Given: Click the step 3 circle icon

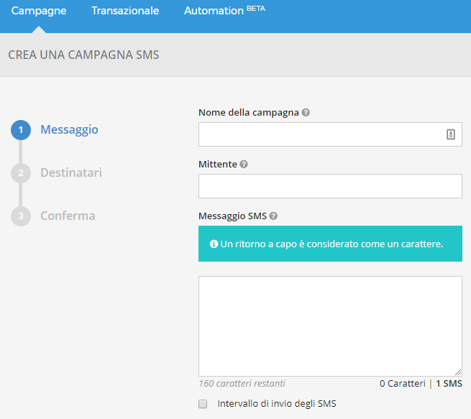Looking at the screenshot, I should click(21, 216).
